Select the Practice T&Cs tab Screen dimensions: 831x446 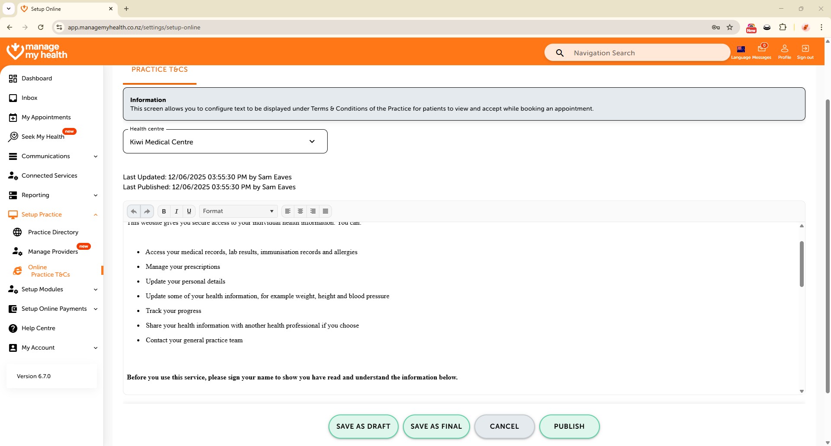point(160,70)
